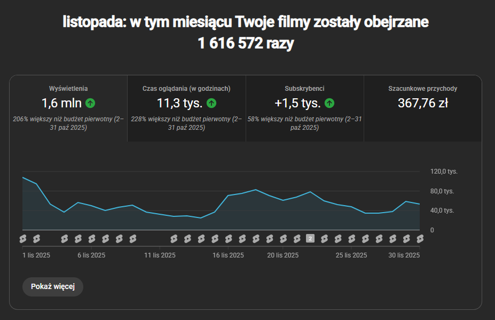The width and height of the screenshot is (495, 320).
Task: Click the 11 lis 2025 date label
Action: pyautogui.click(x=160, y=255)
